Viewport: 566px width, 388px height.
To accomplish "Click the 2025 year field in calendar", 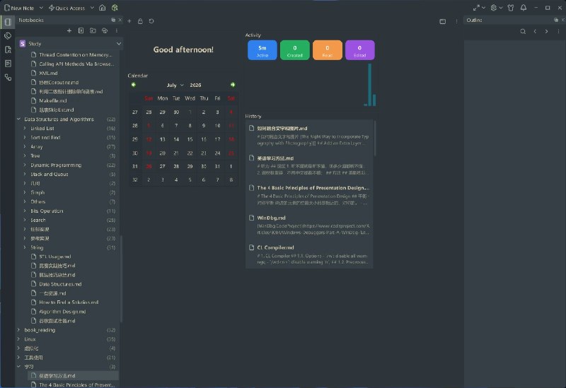I will tap(196, 85).
